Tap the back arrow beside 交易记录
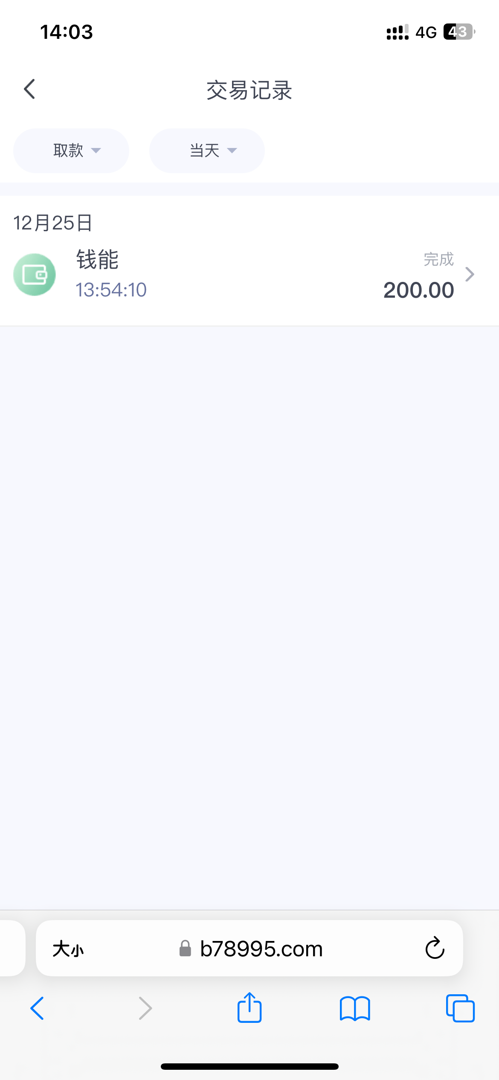This screenshot has height=1080, width=499. [30, 89]
